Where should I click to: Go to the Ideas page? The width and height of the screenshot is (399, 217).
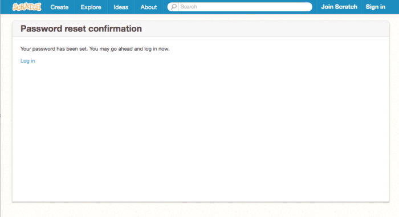pos(121,7)
